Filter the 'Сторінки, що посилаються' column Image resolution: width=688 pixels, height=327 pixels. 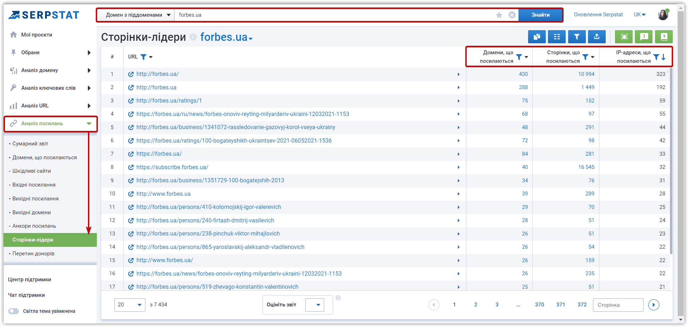click(586, 57)
